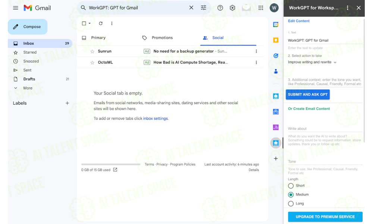Open the W account avatar

274,8
